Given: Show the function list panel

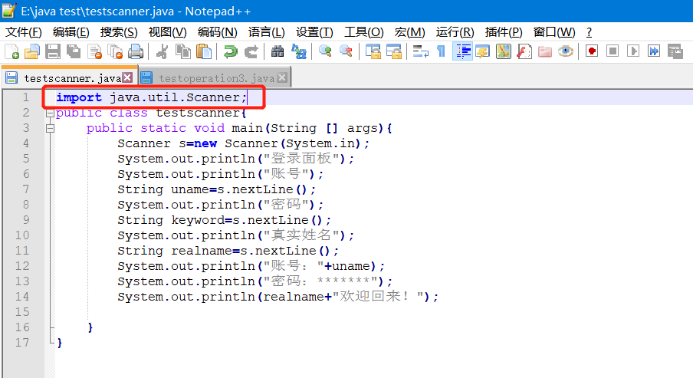Looking at the screenshot, I should [x=524, y=51].
